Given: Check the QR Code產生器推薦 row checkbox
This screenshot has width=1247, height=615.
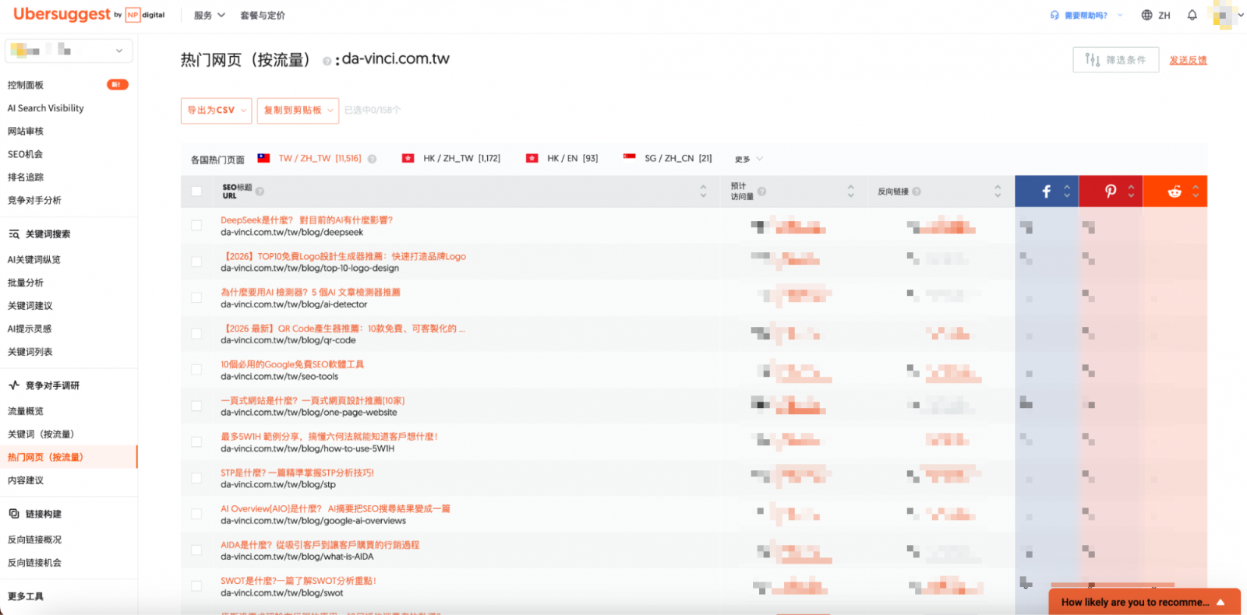Looking at the screenshot, I should click(196, 334).
